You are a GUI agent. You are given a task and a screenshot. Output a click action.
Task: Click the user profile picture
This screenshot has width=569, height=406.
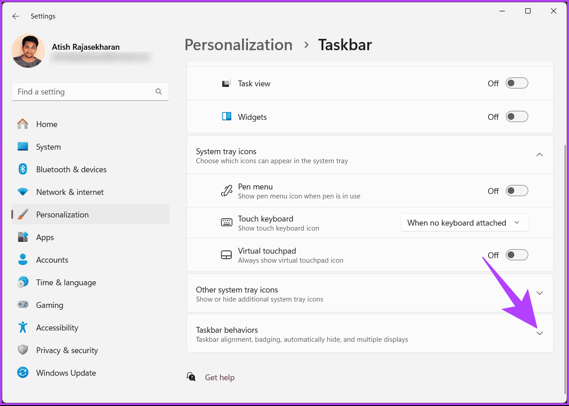pyautogui.click(x=28, y=51)
